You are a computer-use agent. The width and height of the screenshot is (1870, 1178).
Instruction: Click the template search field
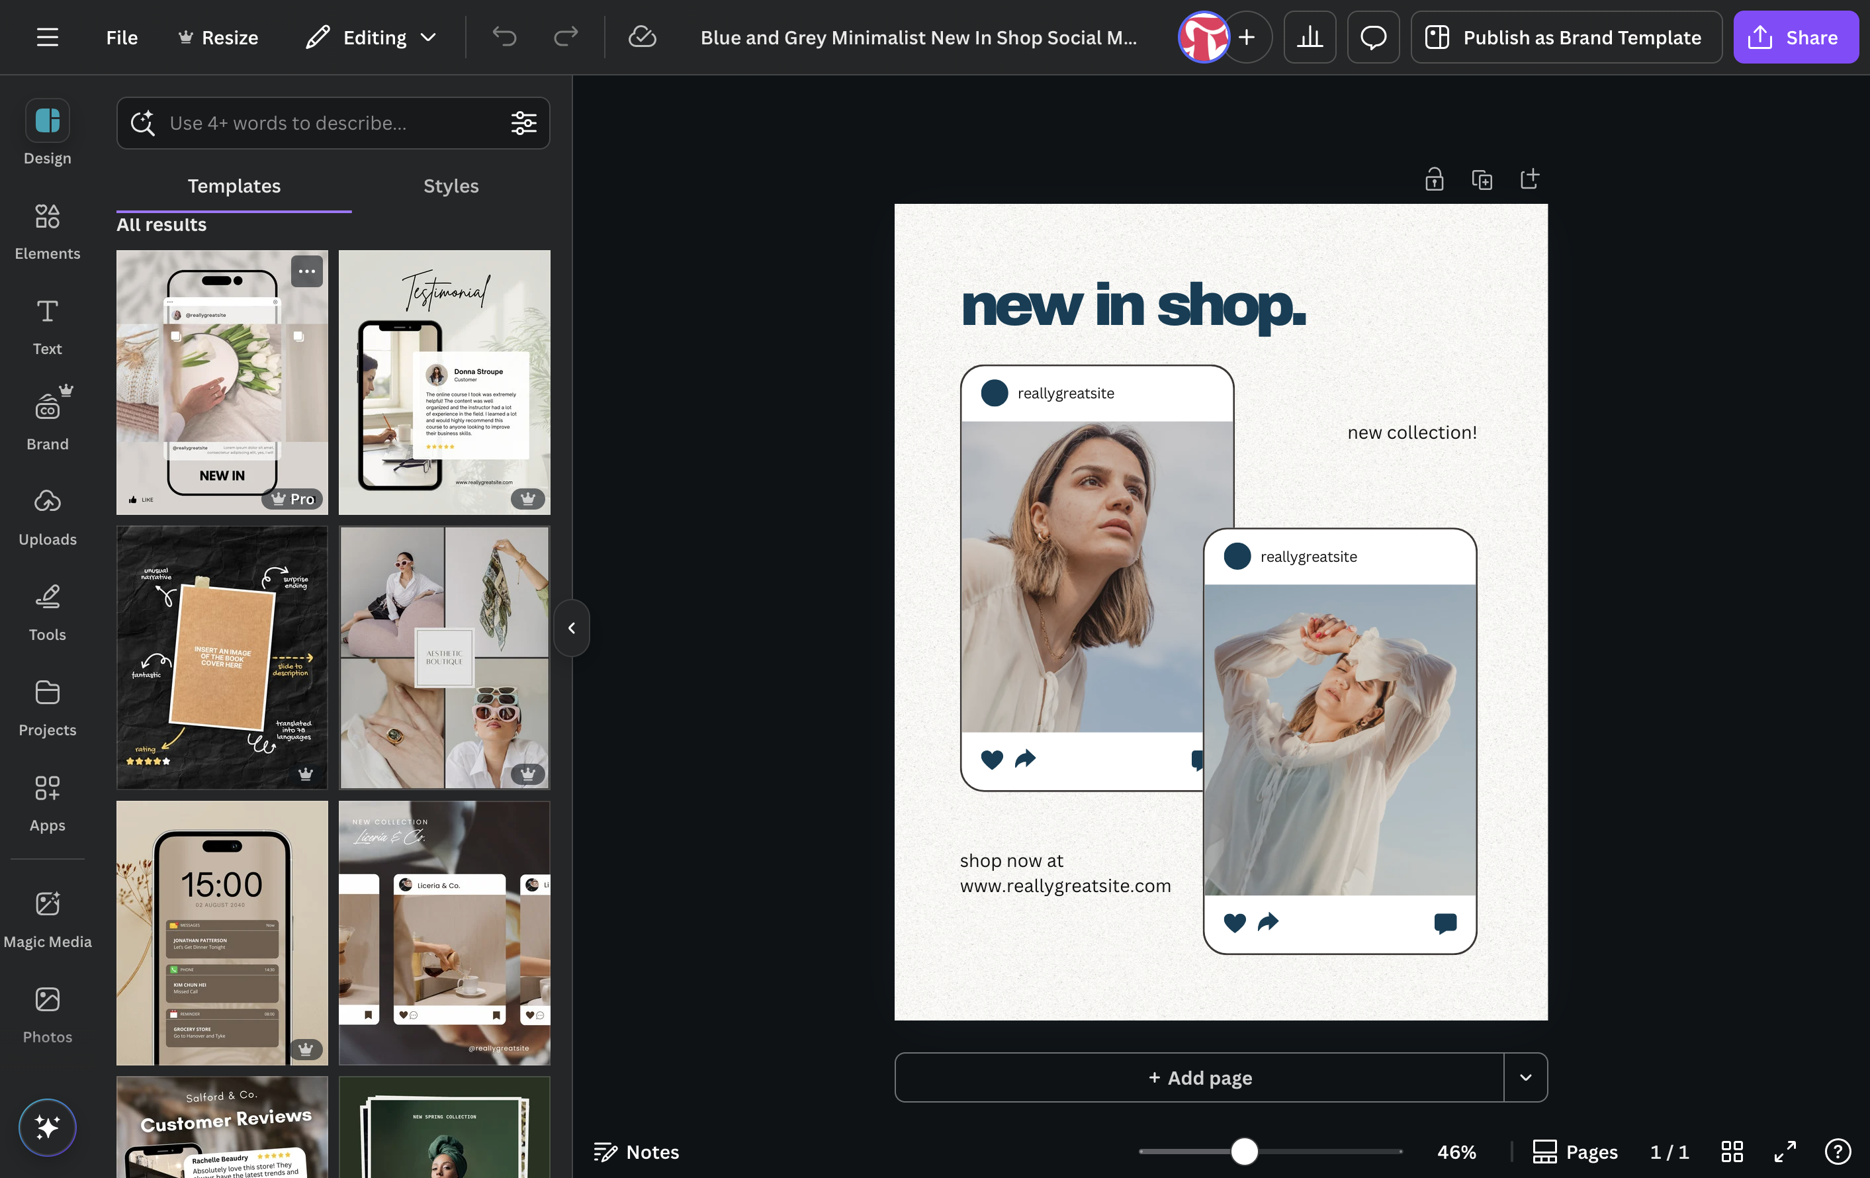(333, 122)
